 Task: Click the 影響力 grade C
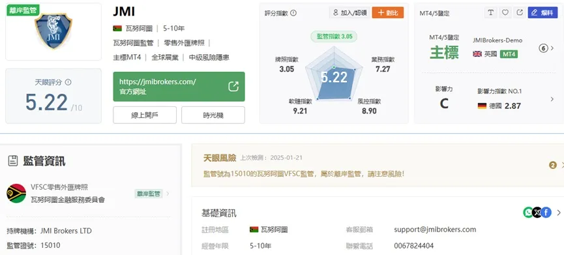(x=444, y=104)
